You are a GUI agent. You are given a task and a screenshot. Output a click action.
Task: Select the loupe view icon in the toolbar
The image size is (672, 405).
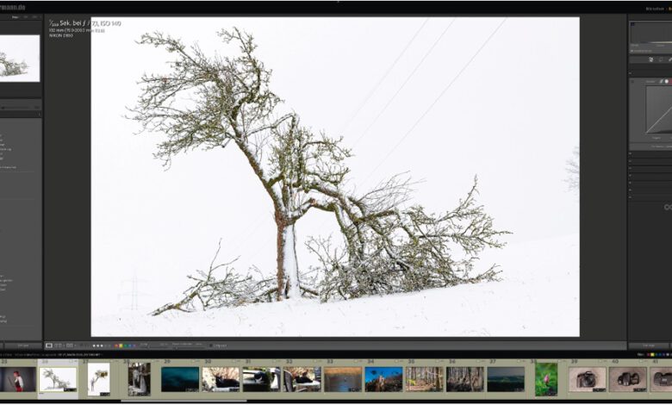pyautogui.click(x=49, y=346)
